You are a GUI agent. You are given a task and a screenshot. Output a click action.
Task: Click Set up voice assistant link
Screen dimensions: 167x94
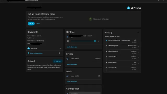click(36, 53)
